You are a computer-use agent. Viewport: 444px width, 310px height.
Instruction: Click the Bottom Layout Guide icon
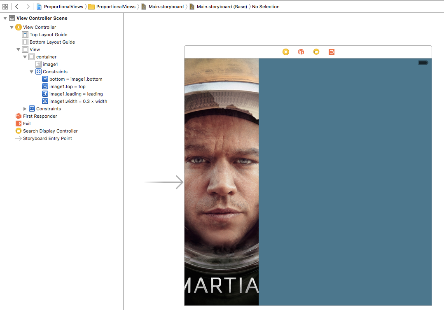25,42
